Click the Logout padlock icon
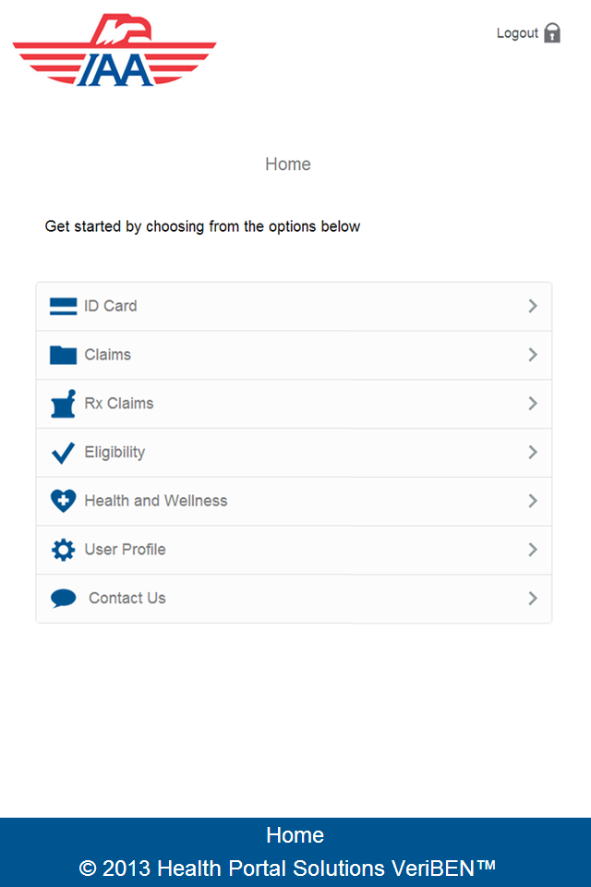The image size is (591, 887). point(552,33)
